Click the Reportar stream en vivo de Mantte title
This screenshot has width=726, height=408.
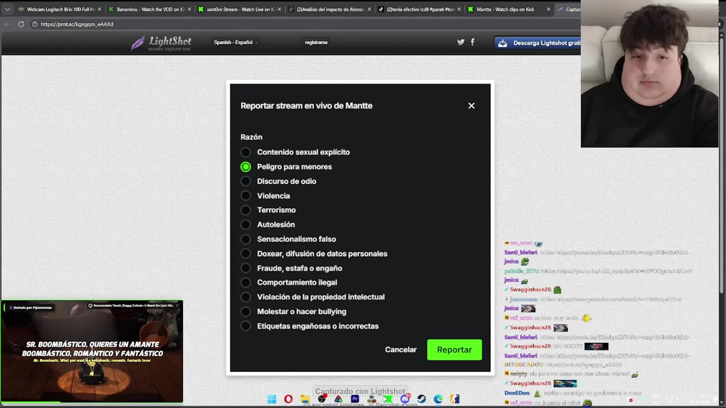(306, 106)
